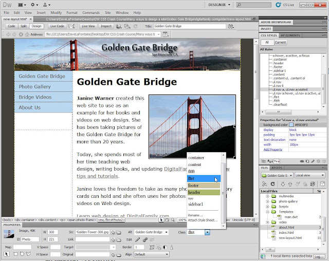
Task: Click the Get files down-arrow icon
Action: tap(283, 184)
